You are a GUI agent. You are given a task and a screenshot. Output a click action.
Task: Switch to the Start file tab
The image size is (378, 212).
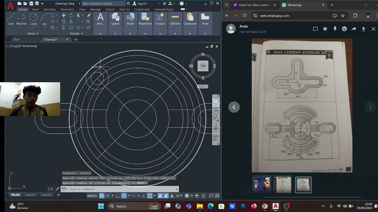[x=16, y=39]
